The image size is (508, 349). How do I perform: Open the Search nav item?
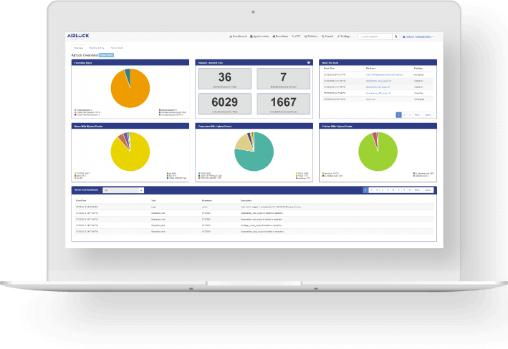point(327,36)
